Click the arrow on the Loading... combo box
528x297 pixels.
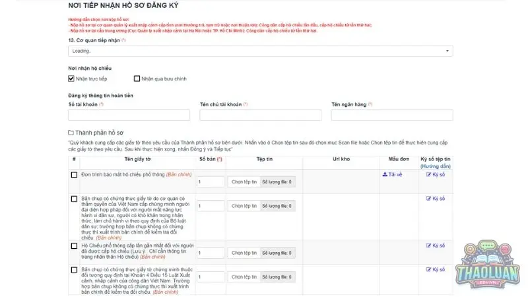coord(447,51)
